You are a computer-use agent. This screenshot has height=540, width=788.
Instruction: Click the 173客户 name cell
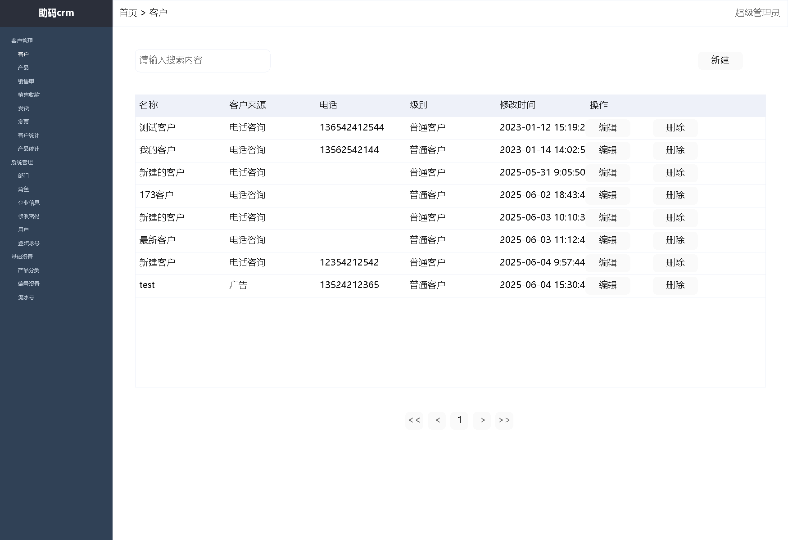(x=157, y=195)
